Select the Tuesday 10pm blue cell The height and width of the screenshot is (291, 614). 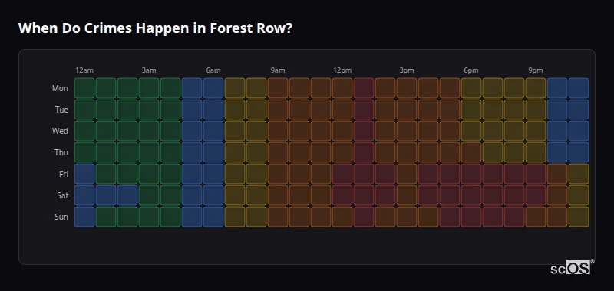(x=557, y=110)
